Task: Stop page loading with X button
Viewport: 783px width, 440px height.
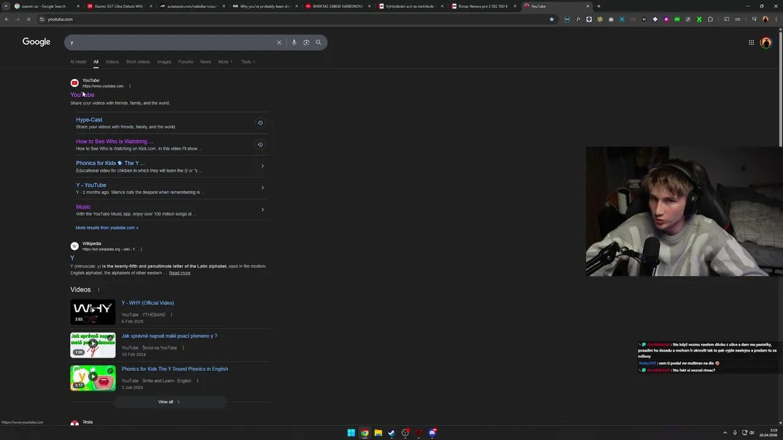Action: 28,19
